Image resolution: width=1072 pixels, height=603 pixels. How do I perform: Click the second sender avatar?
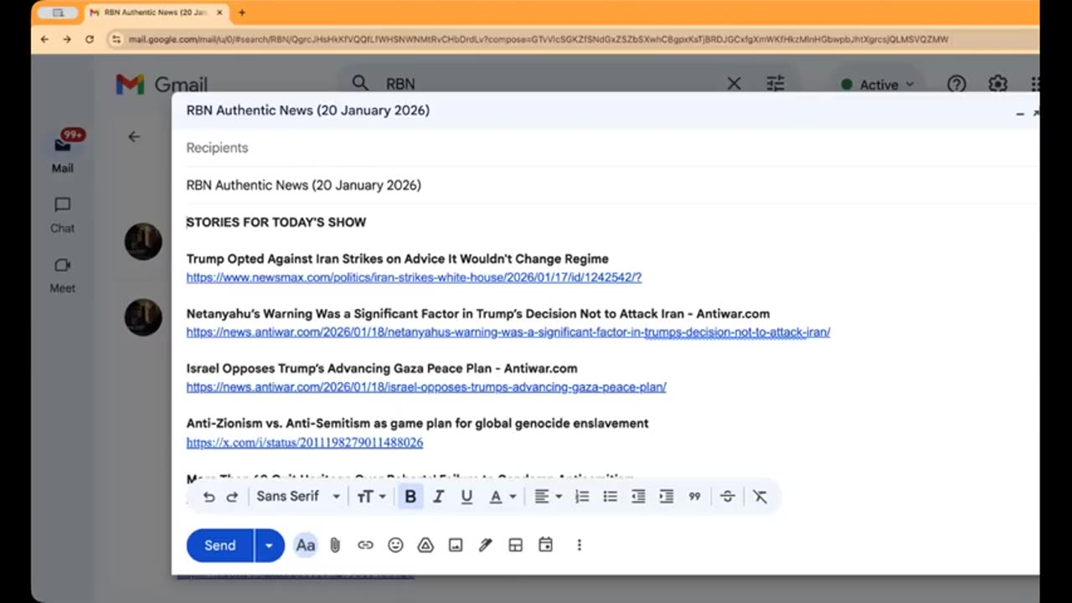(143, 318)
